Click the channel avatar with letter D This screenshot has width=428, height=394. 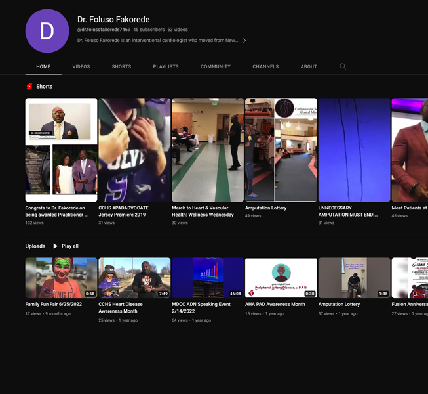47,31
